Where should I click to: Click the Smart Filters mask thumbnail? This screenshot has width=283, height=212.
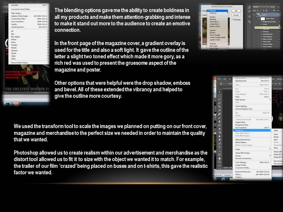pyautogui.click(x=263, y=19)
